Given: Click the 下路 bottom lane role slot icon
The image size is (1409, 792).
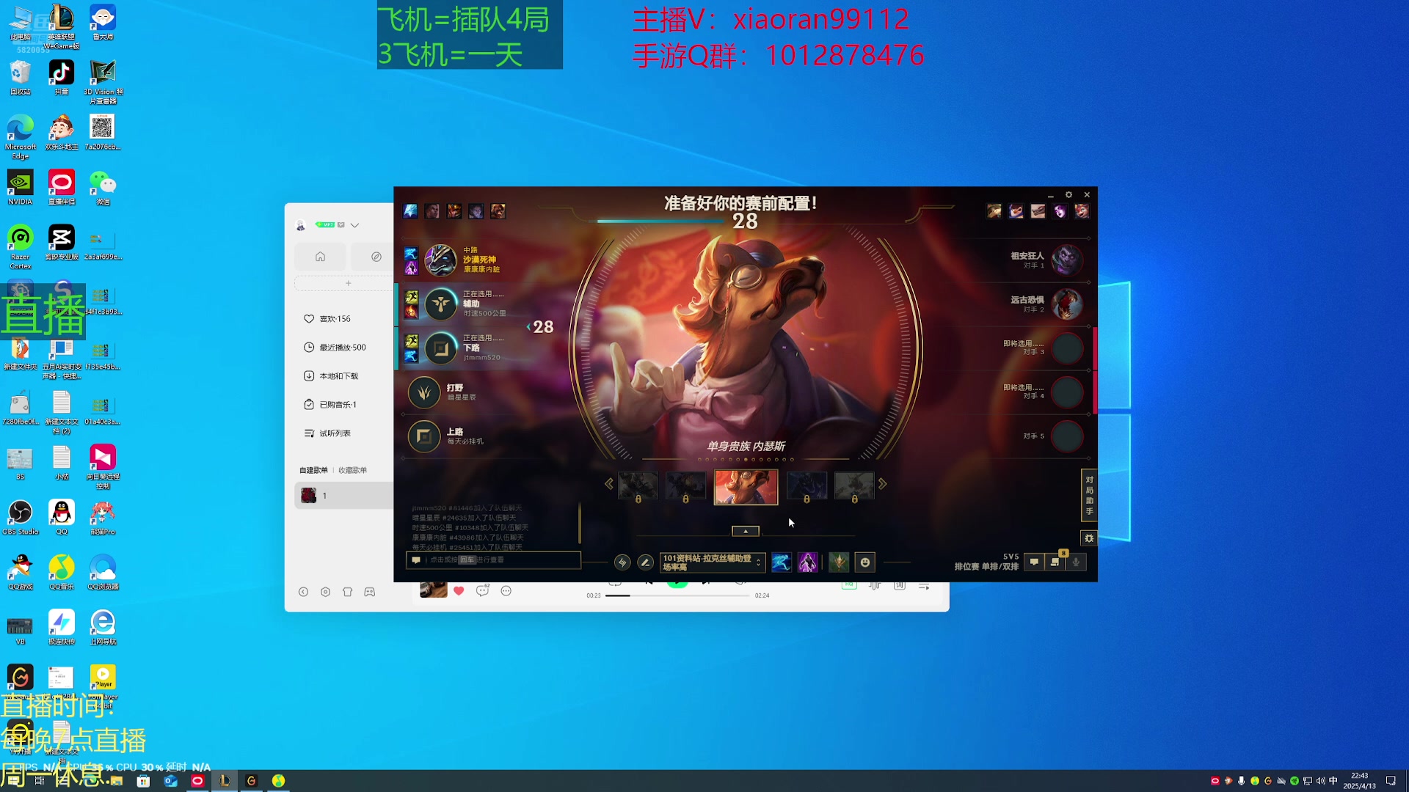Looking at the screenshot, I should [x=440, y=348].
